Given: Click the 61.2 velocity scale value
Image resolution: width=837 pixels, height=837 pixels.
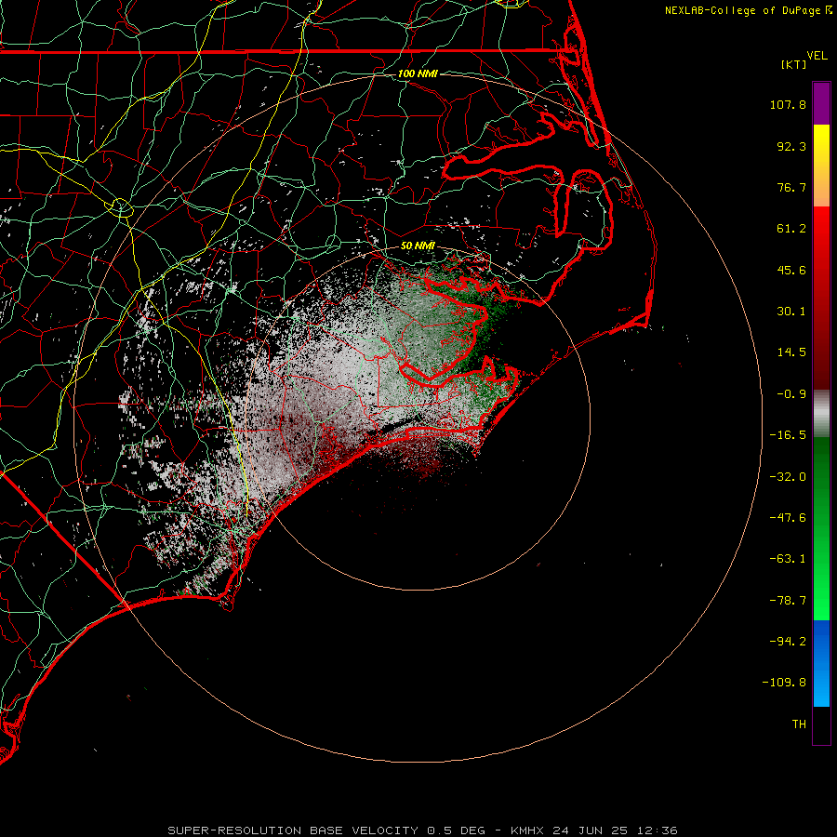Looking at the screenshot, I should pos(791,229).
